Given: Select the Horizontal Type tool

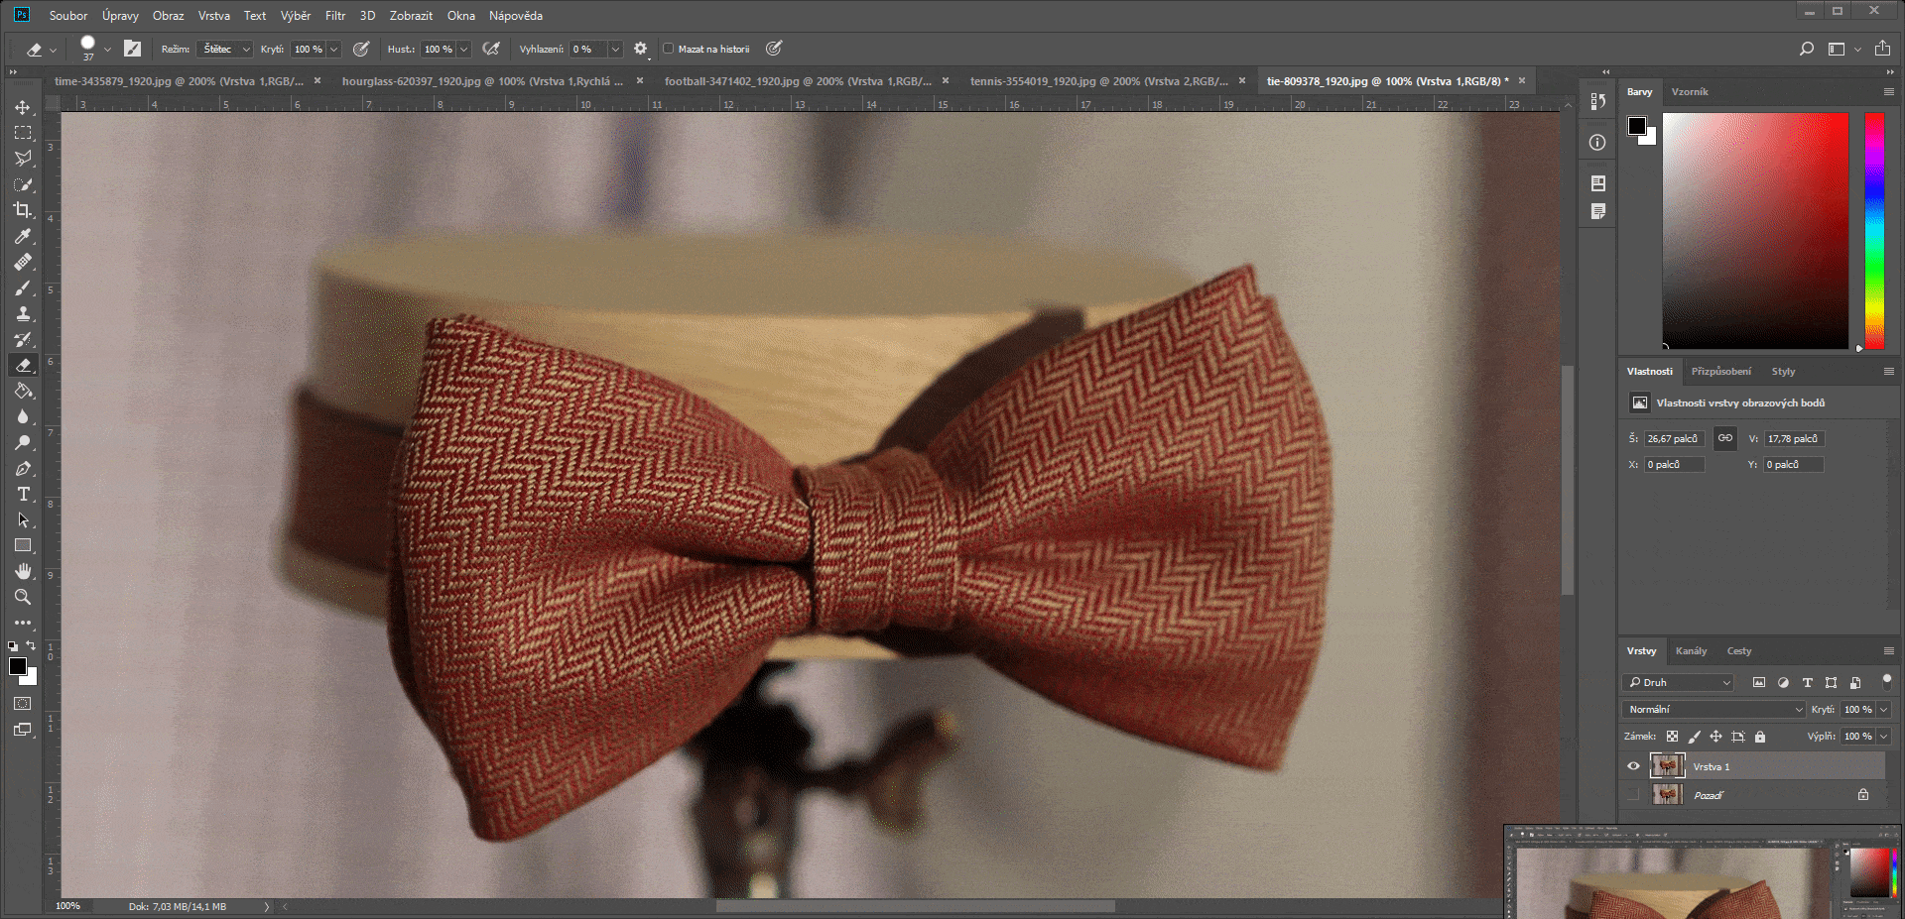Looking at the screenshot, I should (x=23, y=494).
